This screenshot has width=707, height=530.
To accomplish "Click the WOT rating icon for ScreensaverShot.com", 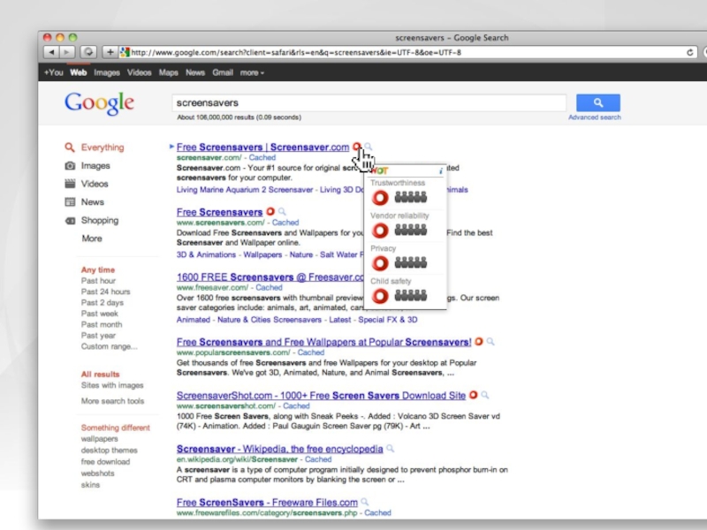I will click(x=473, y=395).
